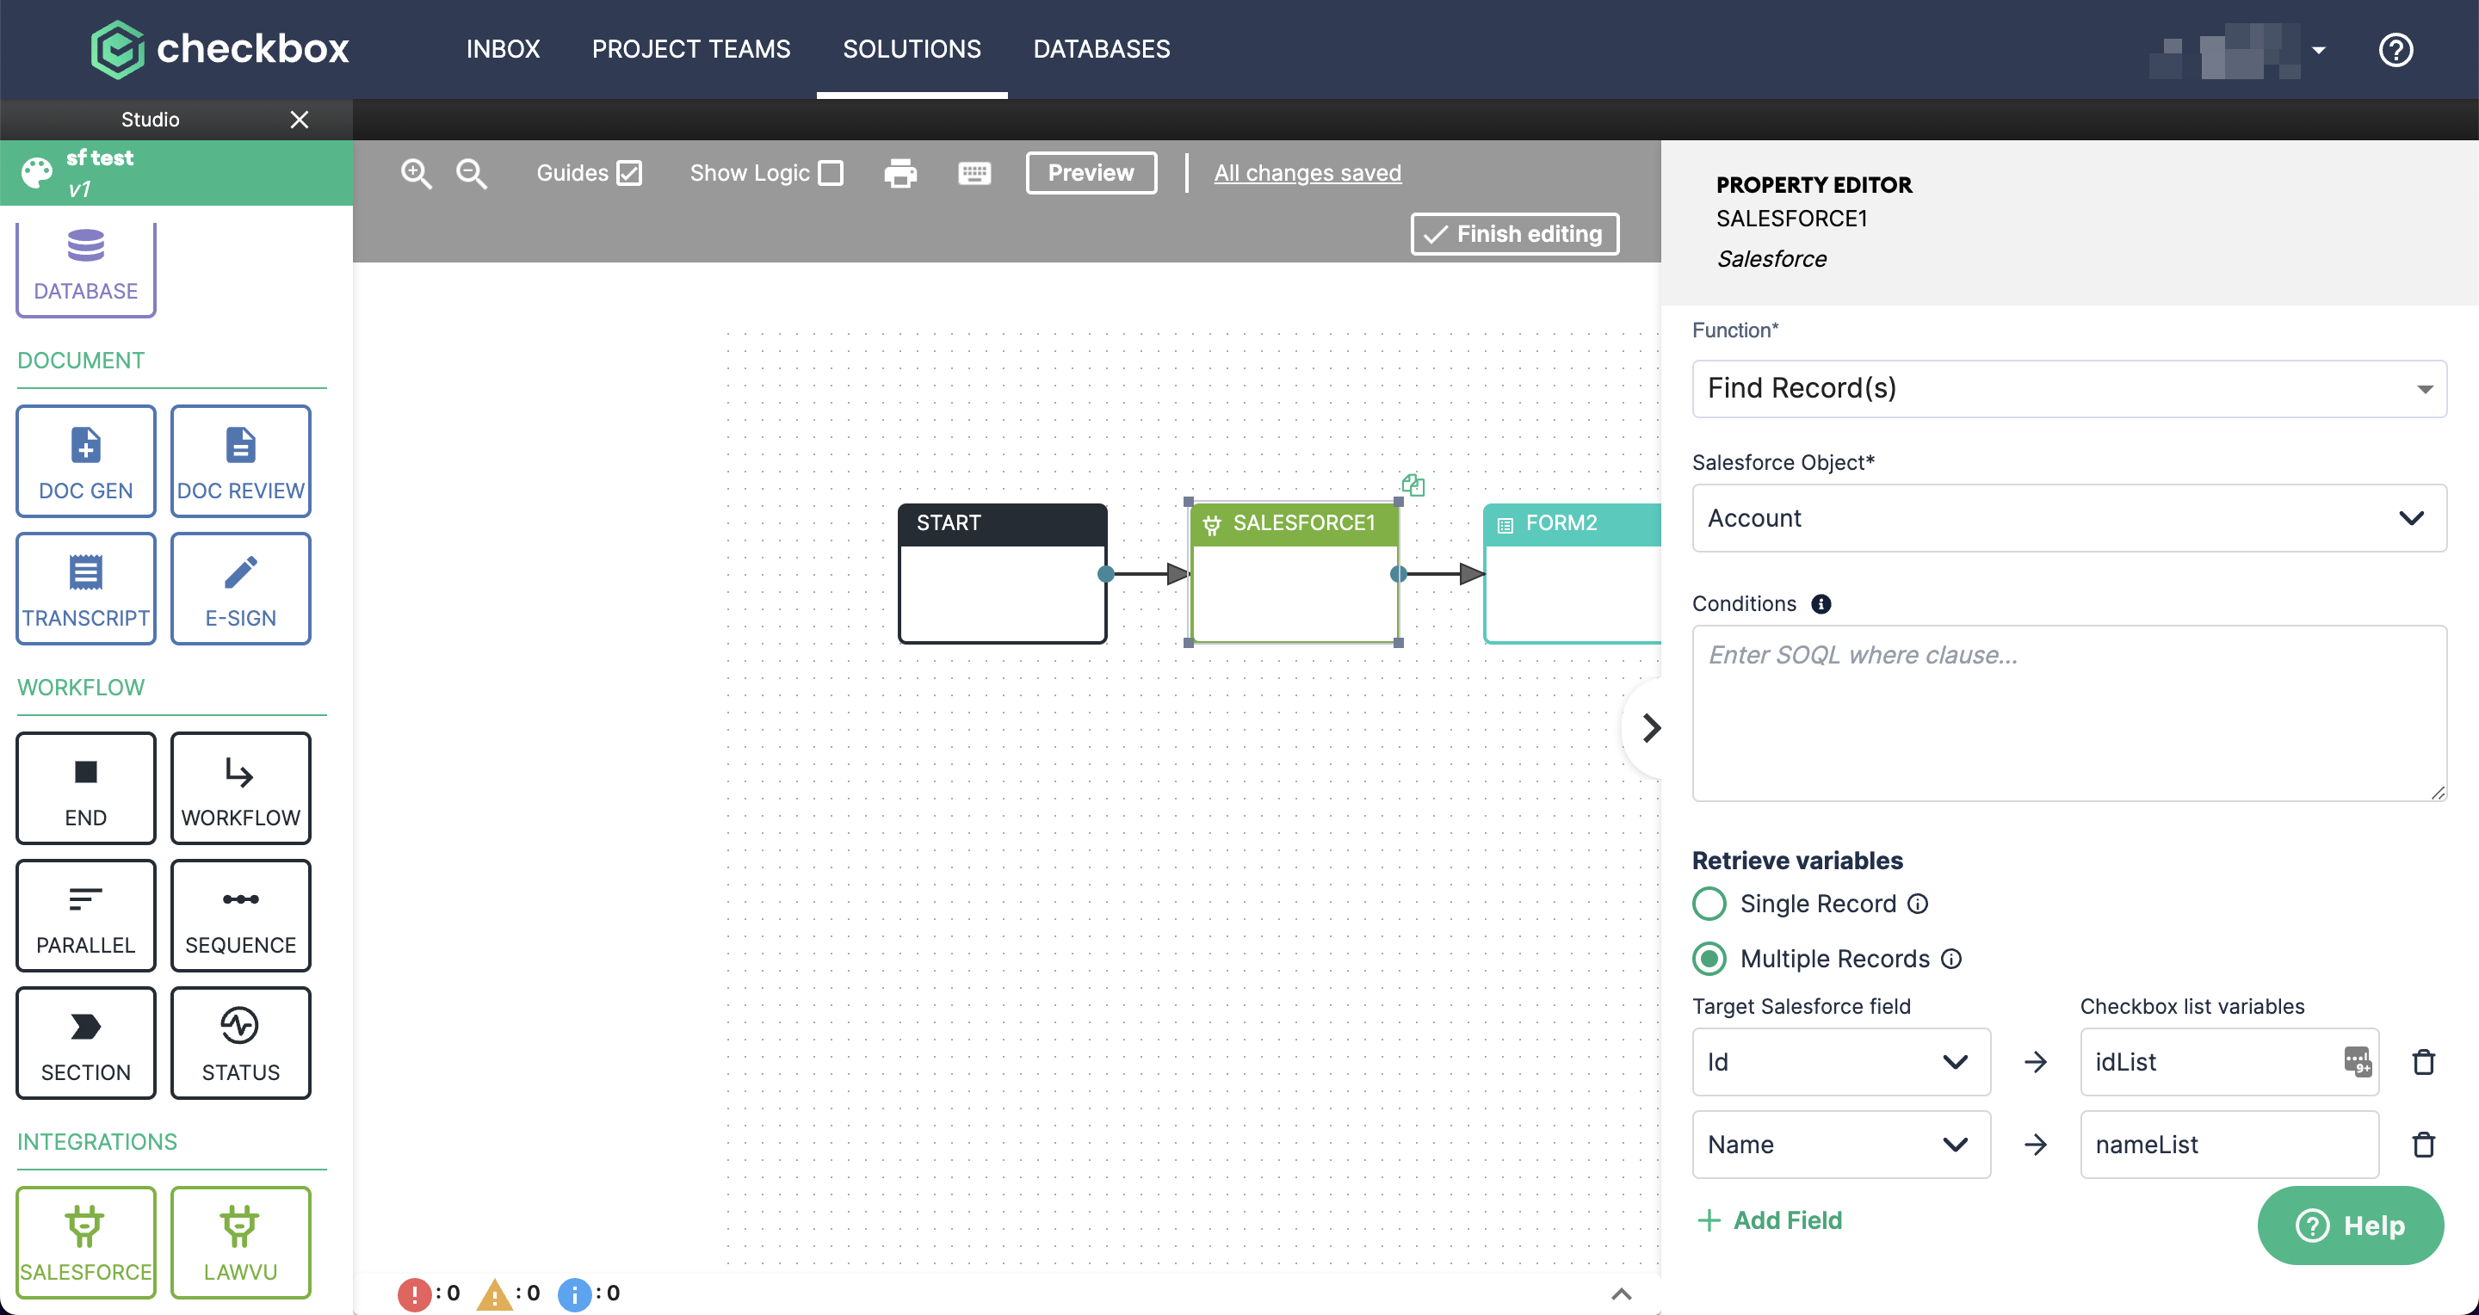Click the blue info count icon
Viewport: 2479px width, 1315px height.
(x=574, y=1293)
